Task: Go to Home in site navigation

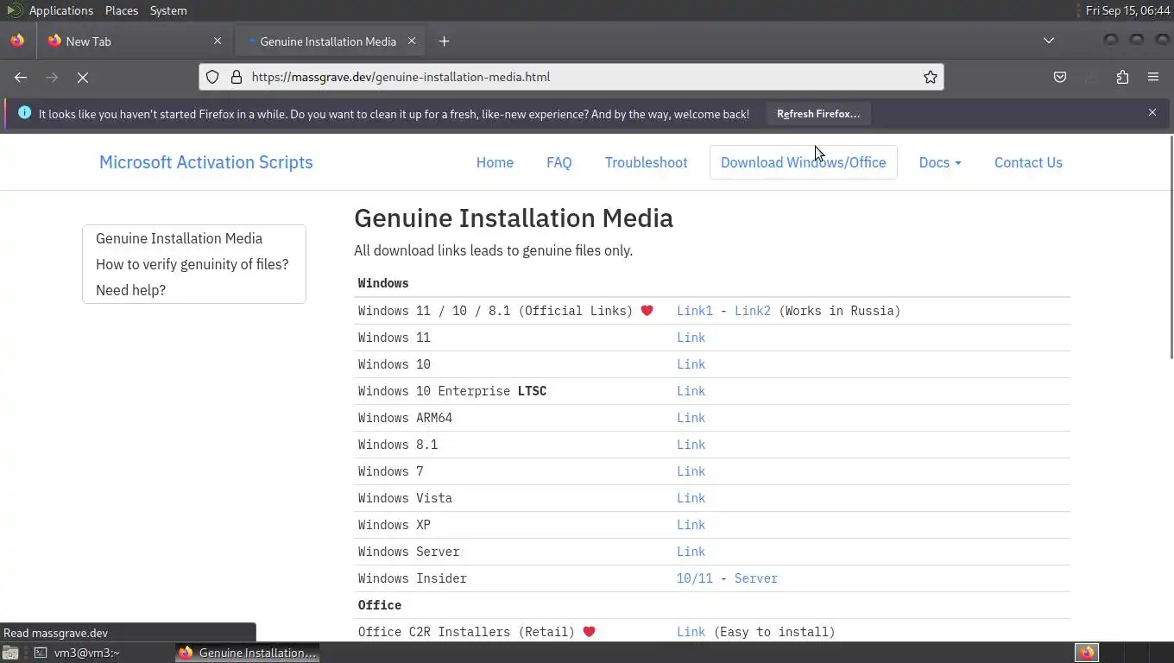Action: pos(495,162)
